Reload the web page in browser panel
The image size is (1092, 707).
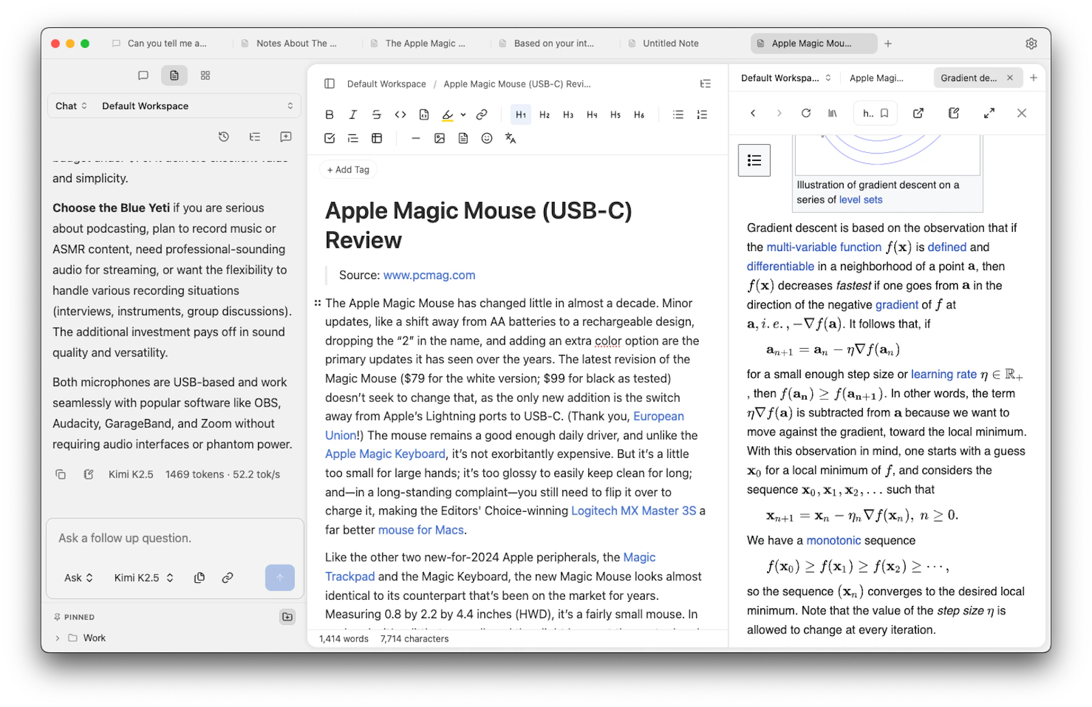coord(806,113)
